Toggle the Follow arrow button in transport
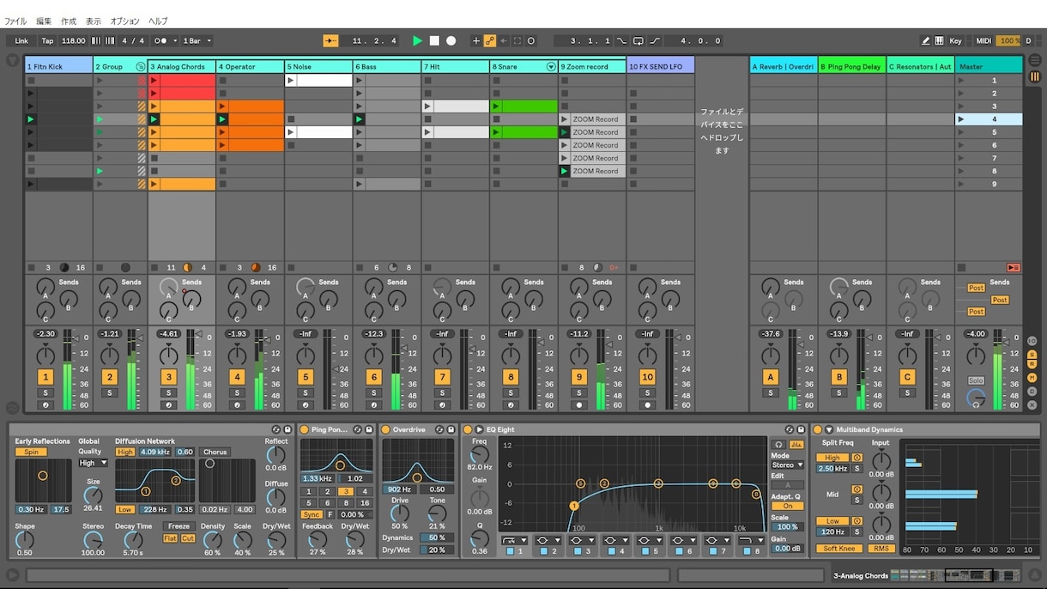 (x=331, y=40)
